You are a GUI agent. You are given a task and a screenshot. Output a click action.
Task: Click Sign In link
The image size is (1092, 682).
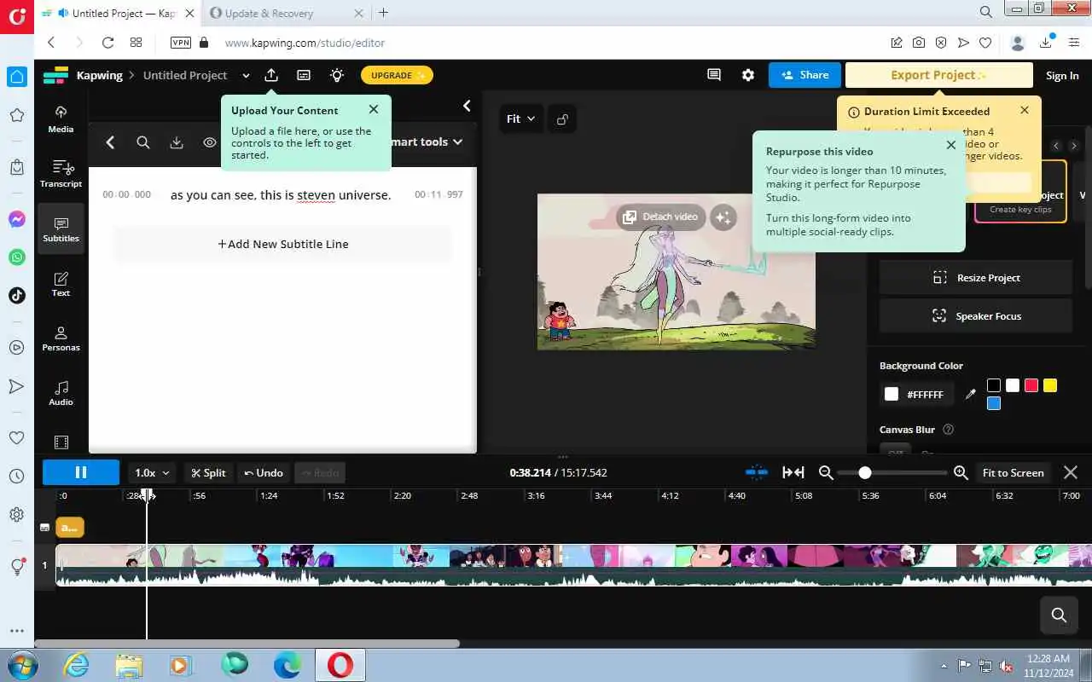pos(1062,76)
